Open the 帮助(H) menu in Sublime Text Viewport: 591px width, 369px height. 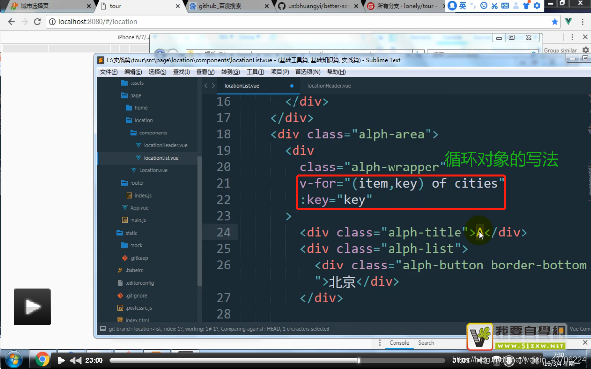[x=336, y=72]
